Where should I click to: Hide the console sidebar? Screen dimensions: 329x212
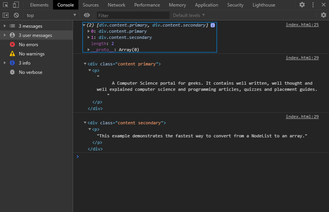pyautogui.click(x=6, y=15)
